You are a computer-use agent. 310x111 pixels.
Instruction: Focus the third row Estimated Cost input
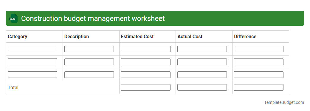click(x=146, y=75)
